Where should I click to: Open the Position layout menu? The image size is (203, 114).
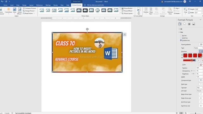point(146,11)
